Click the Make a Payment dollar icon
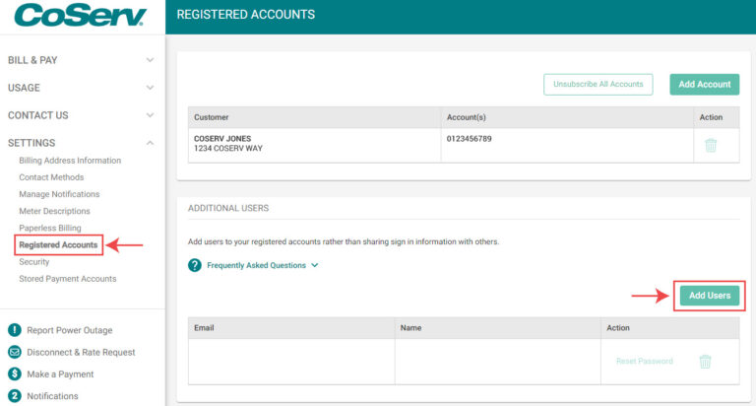Viewport: 756px width, 406px height. click(x=15, y=373)
